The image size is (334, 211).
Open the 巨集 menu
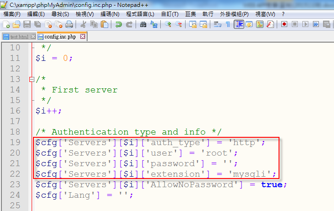pos(191,14)
